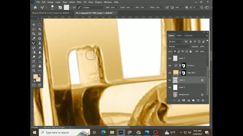The image size is (243, 136).
Task: Select the Frame tool
Action: tap(39, 34)
